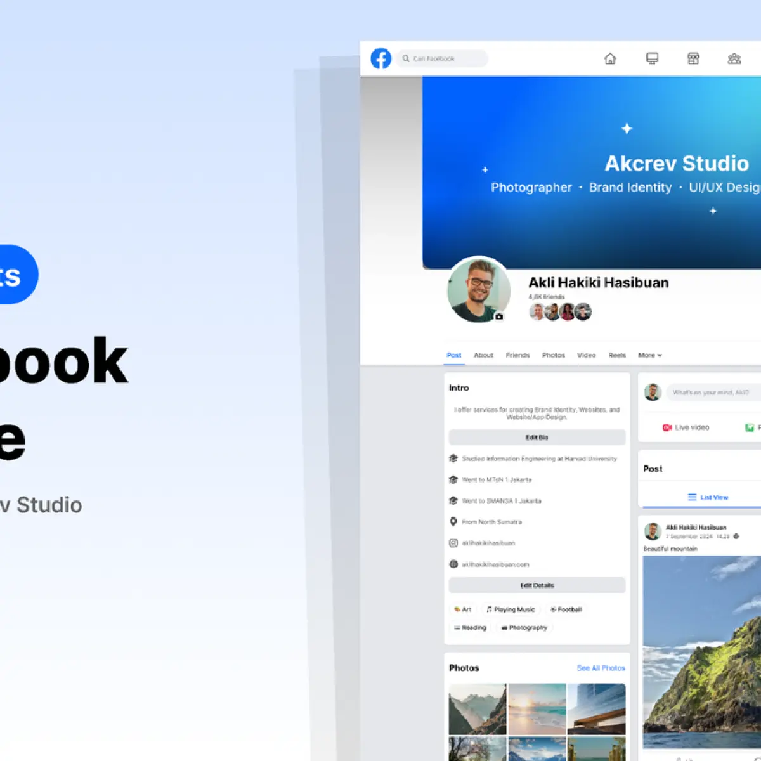Open the beach sunset photo thumbnail

pyautogui.click(x=537, y=709)
